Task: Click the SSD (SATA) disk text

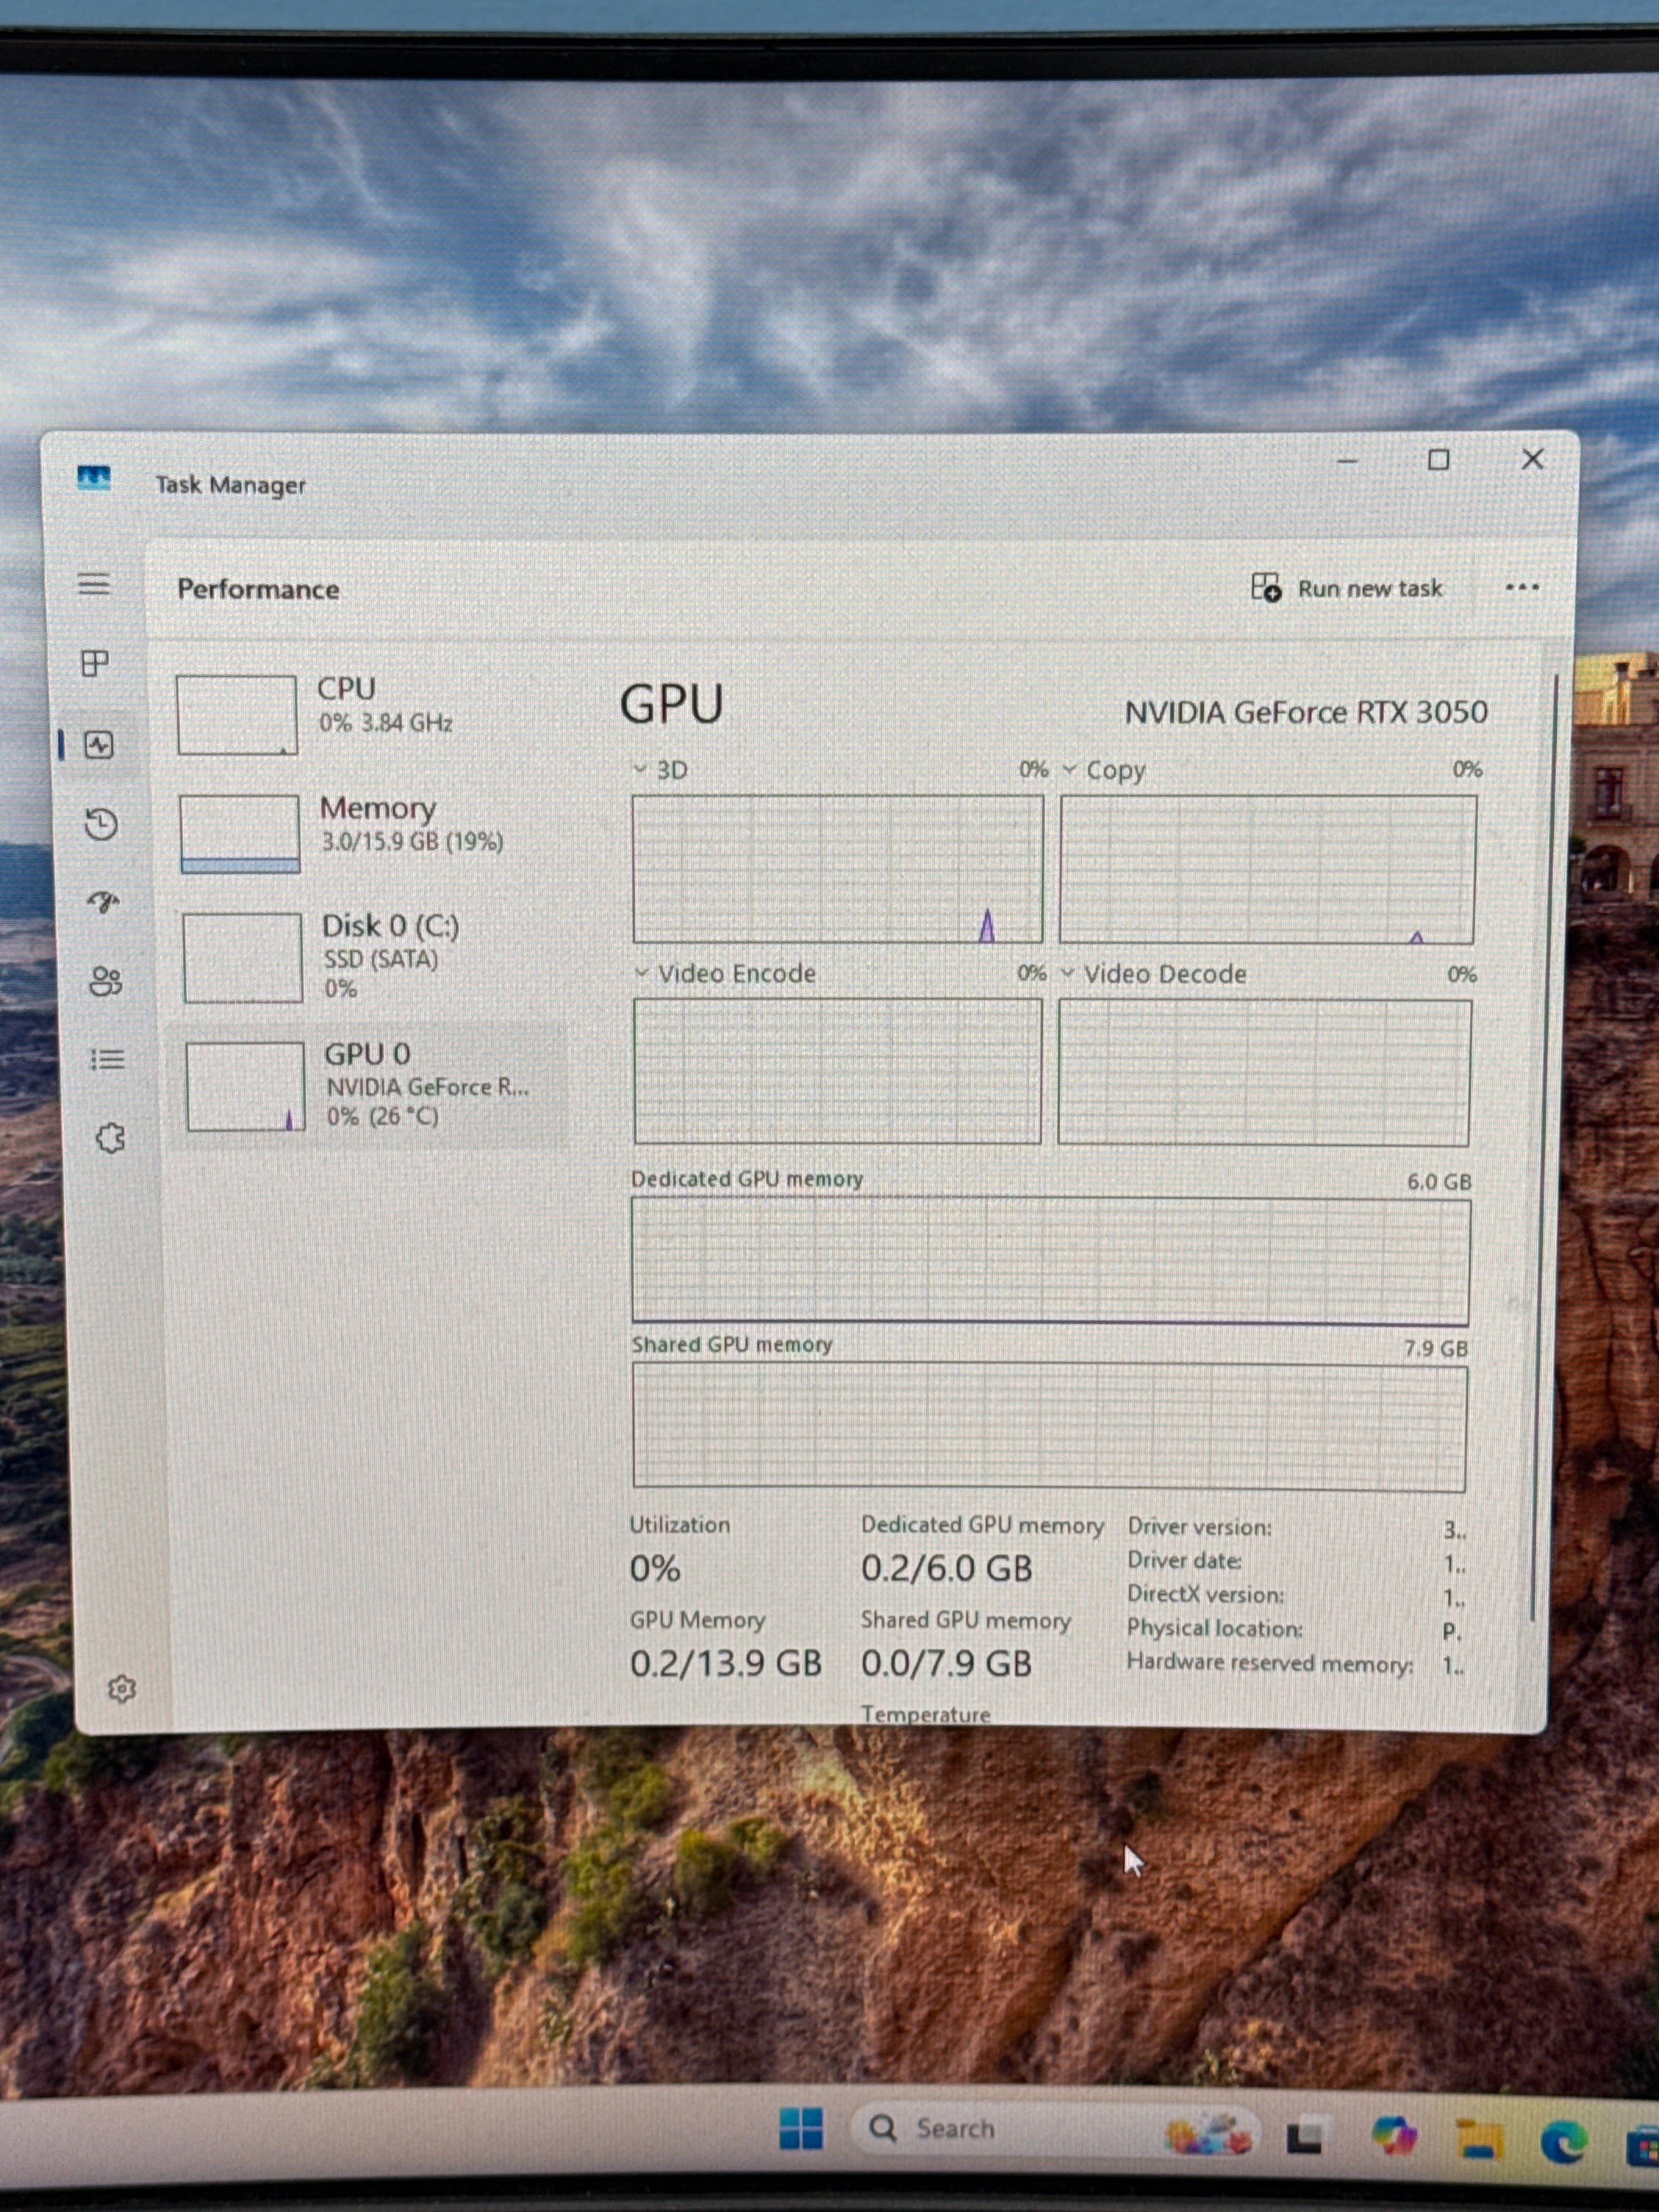Action: [381, 960]
